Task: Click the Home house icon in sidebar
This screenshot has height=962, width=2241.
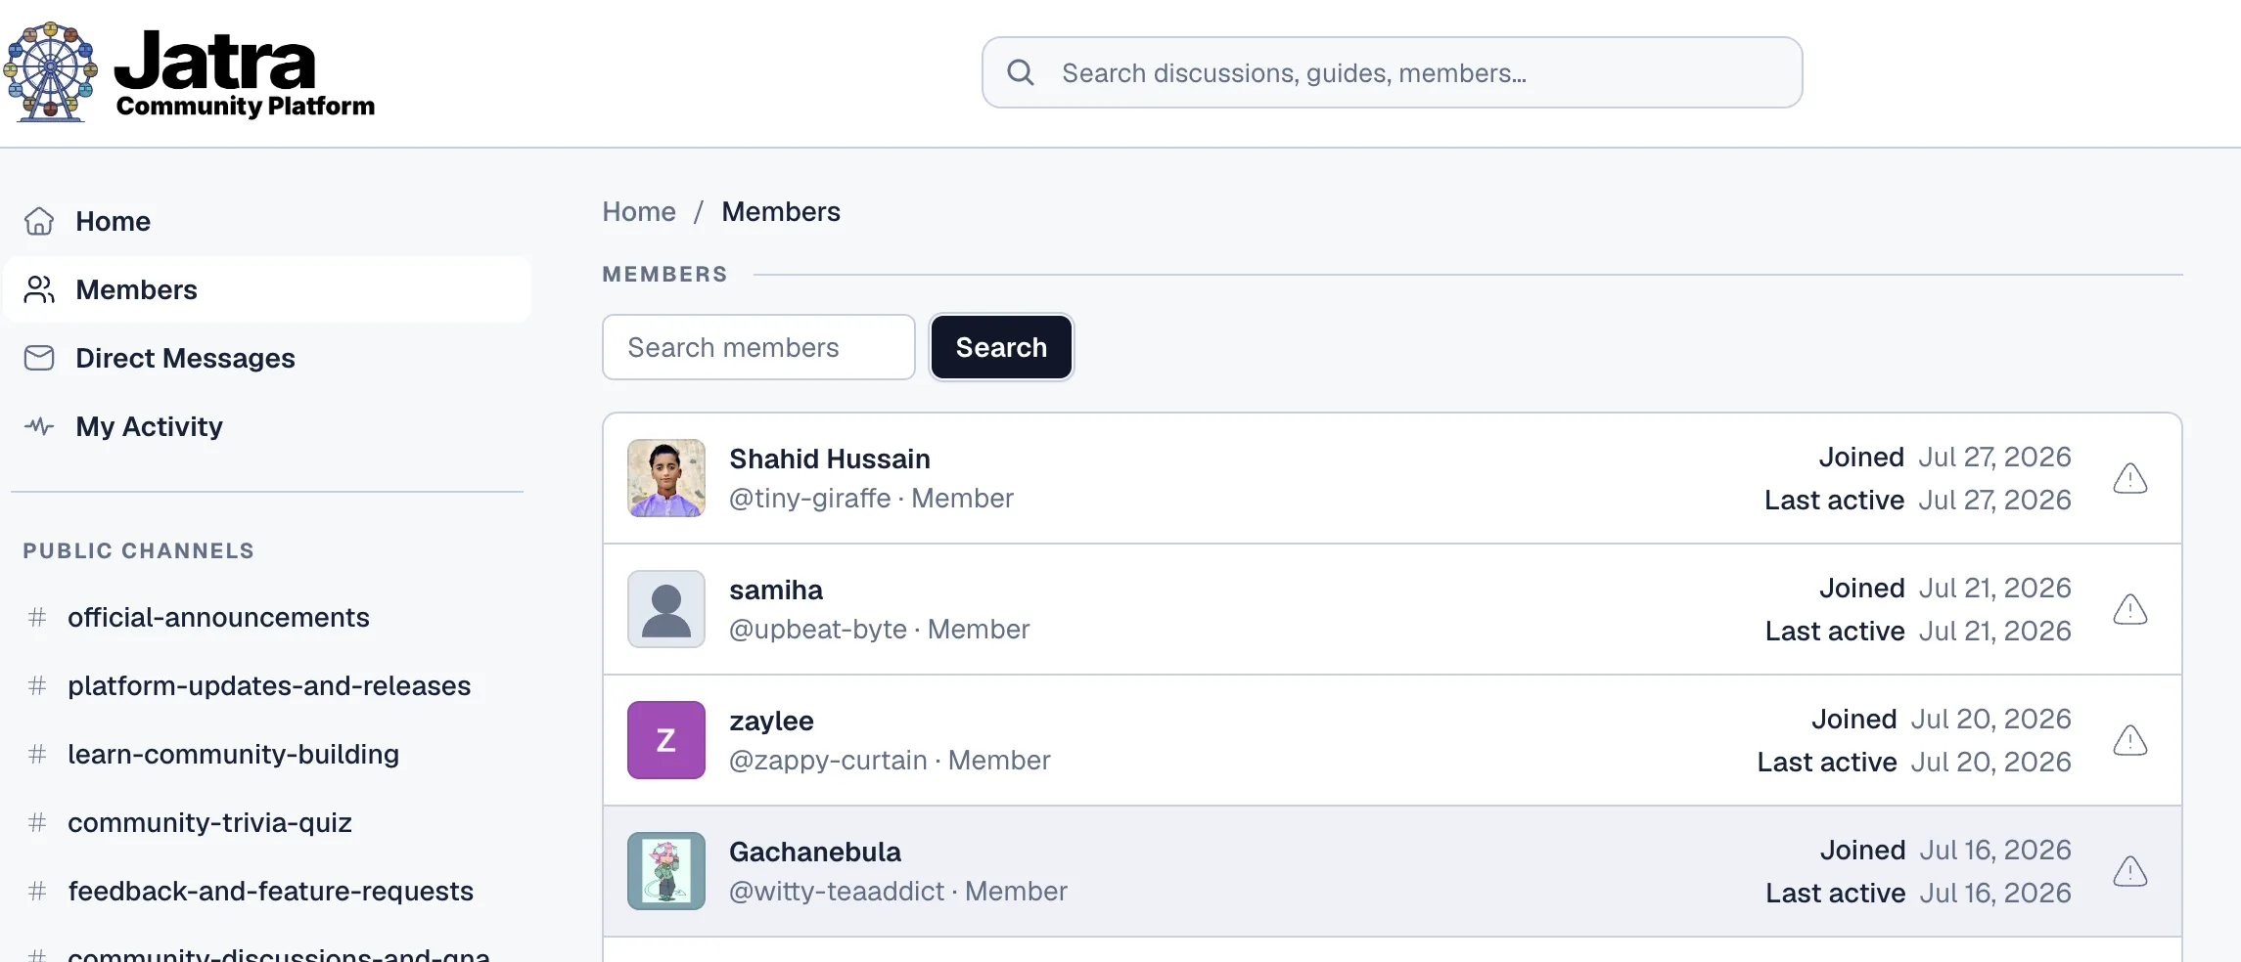Action: [39, 221]
